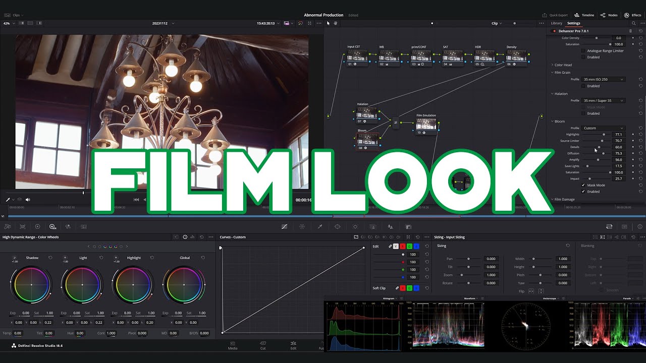This screenshot has height=363, width=646.
Task: Switch to the Settings tab
Action: 574,23
